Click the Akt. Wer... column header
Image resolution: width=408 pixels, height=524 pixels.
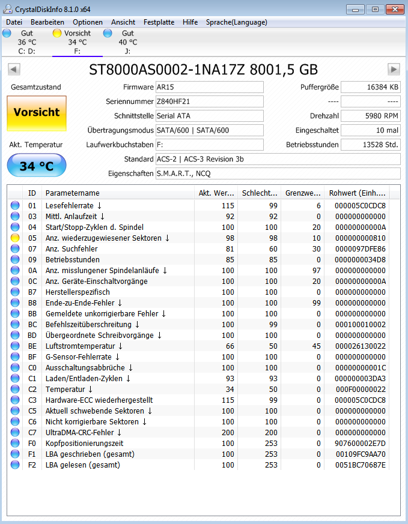coord(216,193)
